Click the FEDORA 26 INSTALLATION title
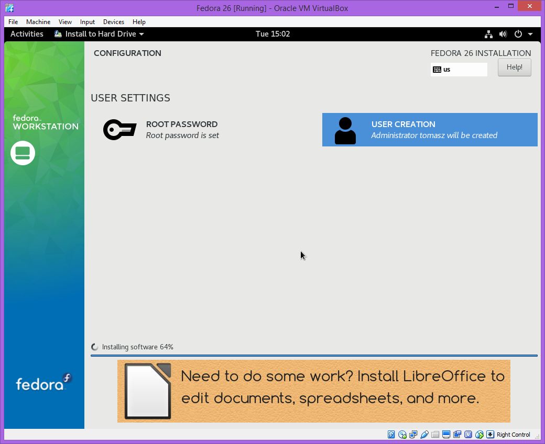 tap(481, 53)
